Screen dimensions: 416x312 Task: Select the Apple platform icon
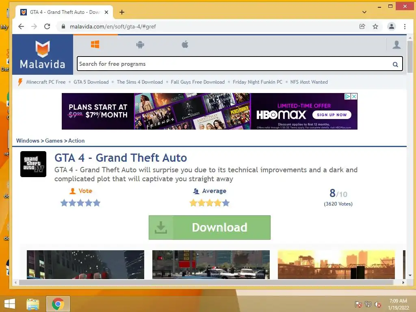(185, 44)
